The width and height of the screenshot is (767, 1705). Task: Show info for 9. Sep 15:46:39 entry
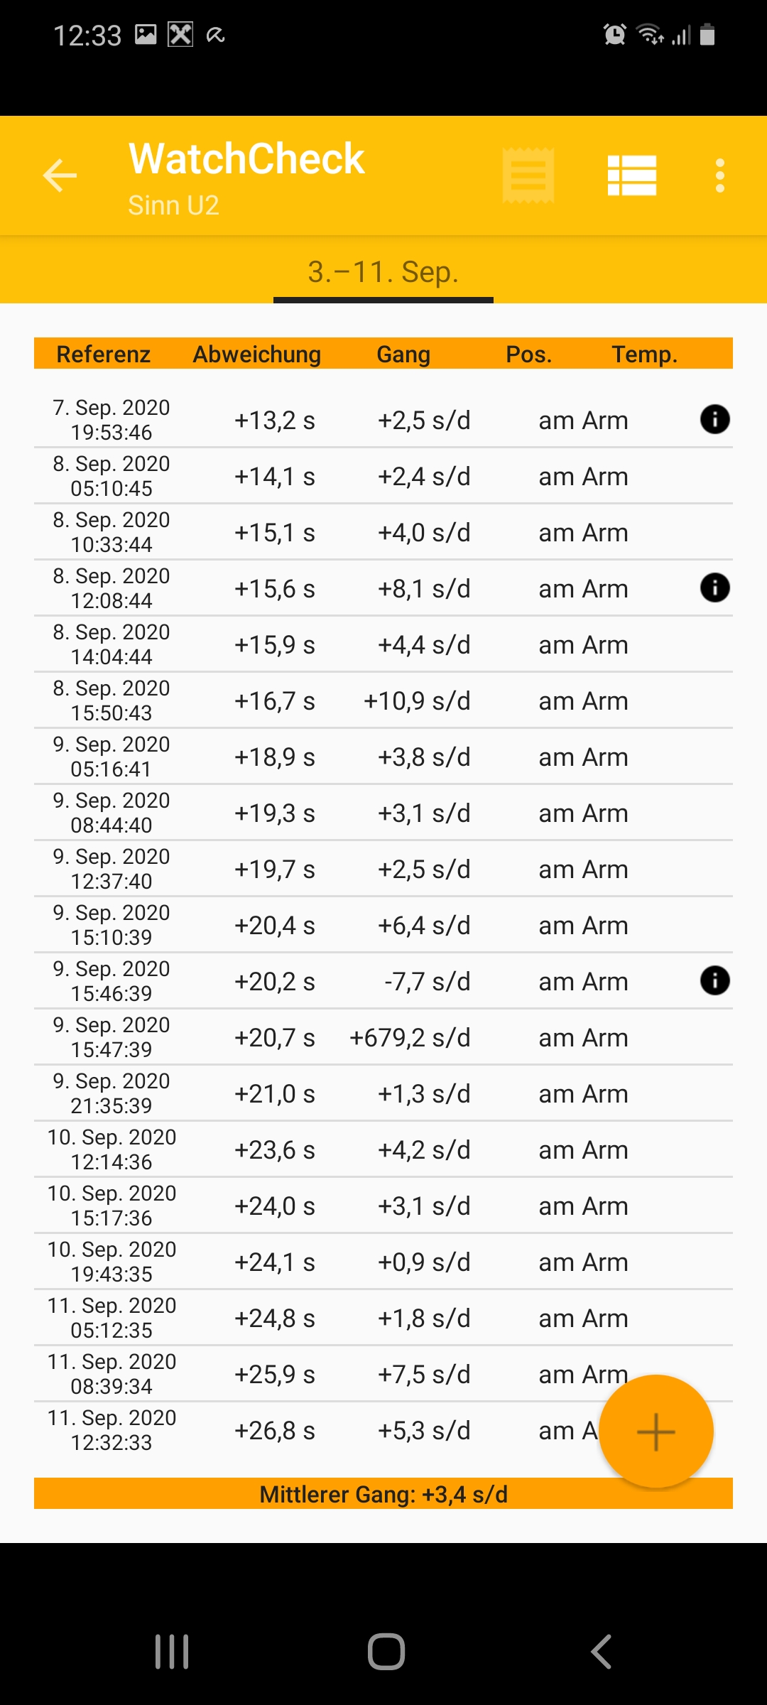tap(714, 981)
